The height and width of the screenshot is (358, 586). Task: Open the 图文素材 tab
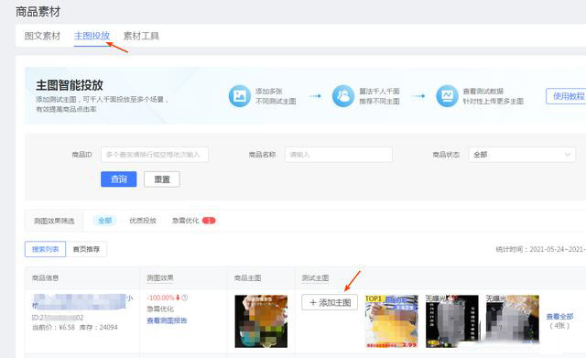tap(42, 36)
